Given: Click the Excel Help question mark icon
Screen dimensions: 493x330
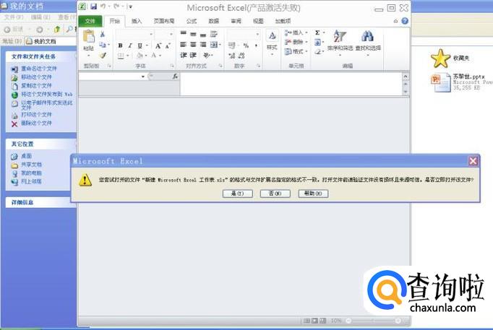Looking at the screenshot, I should 405,21.
